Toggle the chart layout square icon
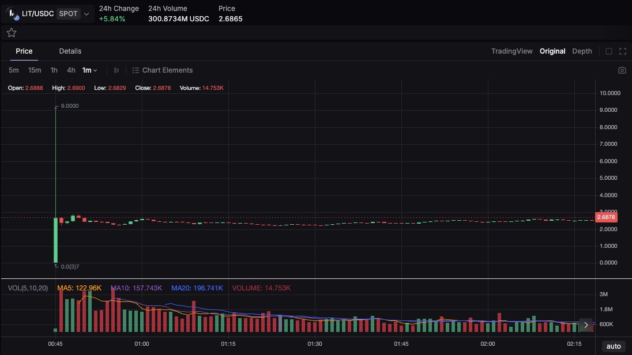The width and height of the screenshot is (632, 355). 609,51
